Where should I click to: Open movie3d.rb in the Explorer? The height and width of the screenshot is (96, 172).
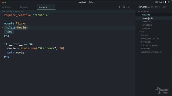[147, 18]
